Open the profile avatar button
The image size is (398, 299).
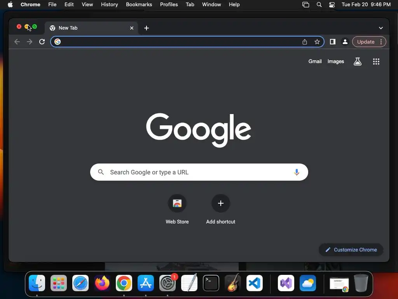(345, 42)
